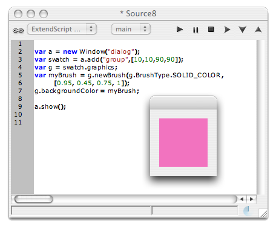Click myBrush variable name in line 5
Screen dimensions: 276x229
coord(62,76)
